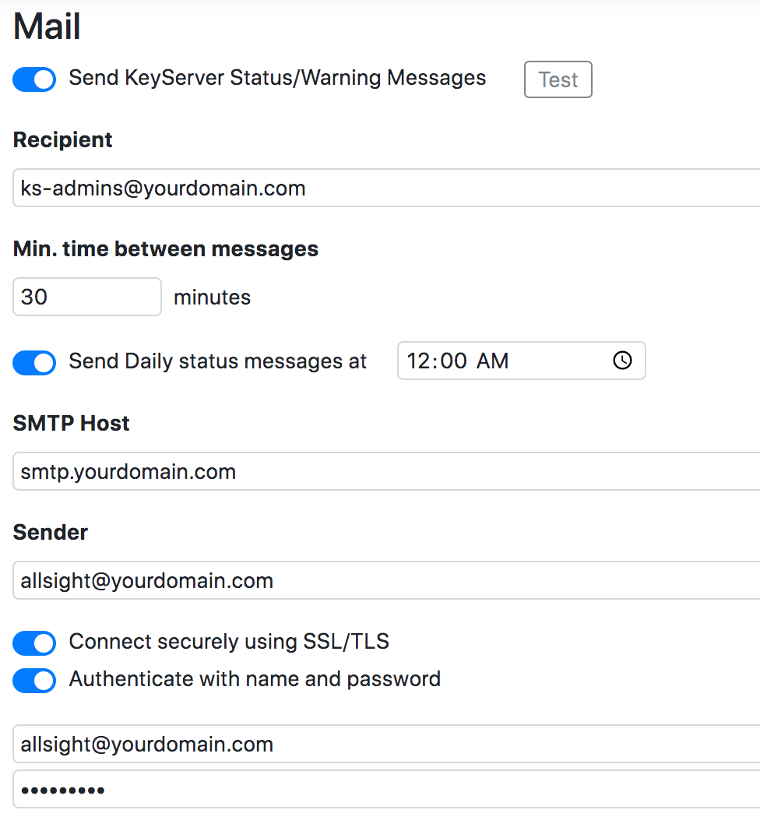Viewport: 760px width, 838px height.
Task: Toggle Send Daily status messages
Action: tap(33, 362)
